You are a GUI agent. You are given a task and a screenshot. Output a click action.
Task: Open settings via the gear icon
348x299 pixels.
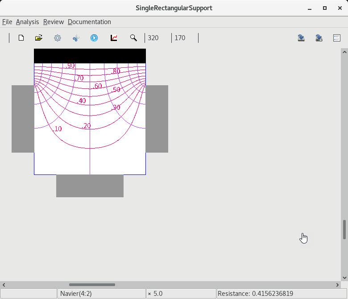point(58,38)
